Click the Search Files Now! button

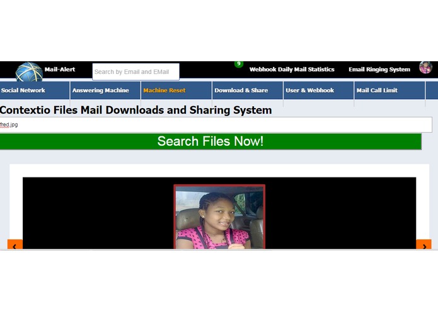(x=210, y=141)
